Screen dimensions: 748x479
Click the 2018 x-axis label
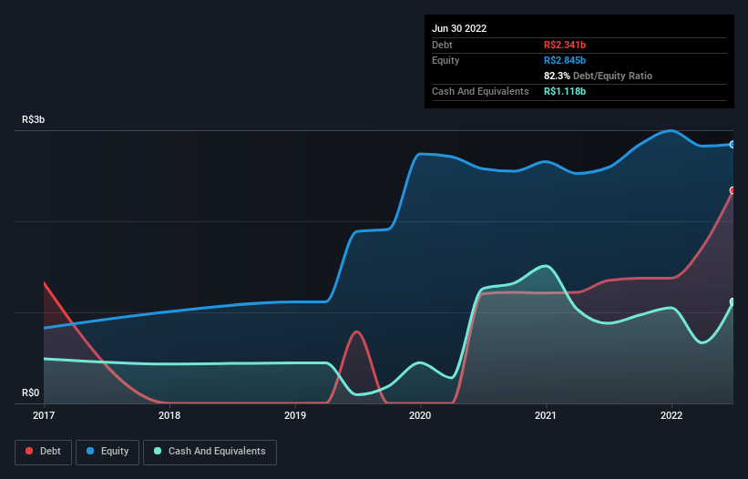(x=169, y=415)
